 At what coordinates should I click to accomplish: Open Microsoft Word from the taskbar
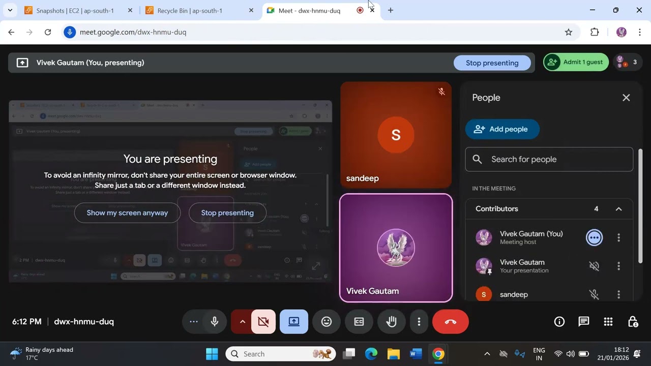[416, 354]
